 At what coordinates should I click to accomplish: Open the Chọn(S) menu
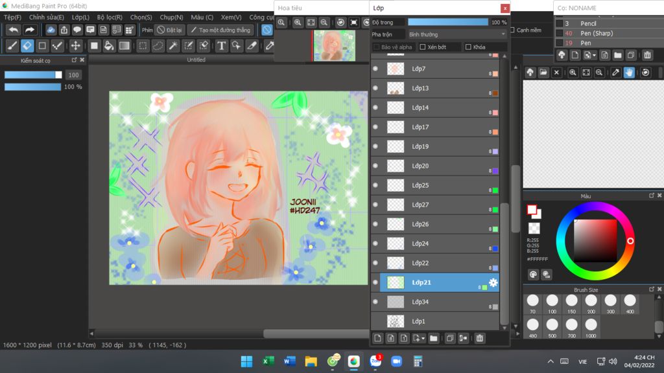click(141, 17)
